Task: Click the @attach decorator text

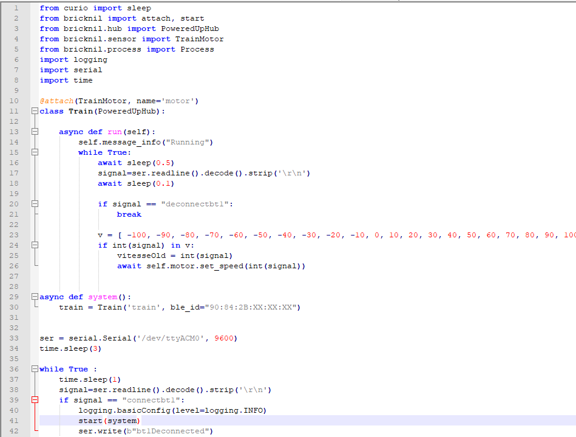Action: 56,101
